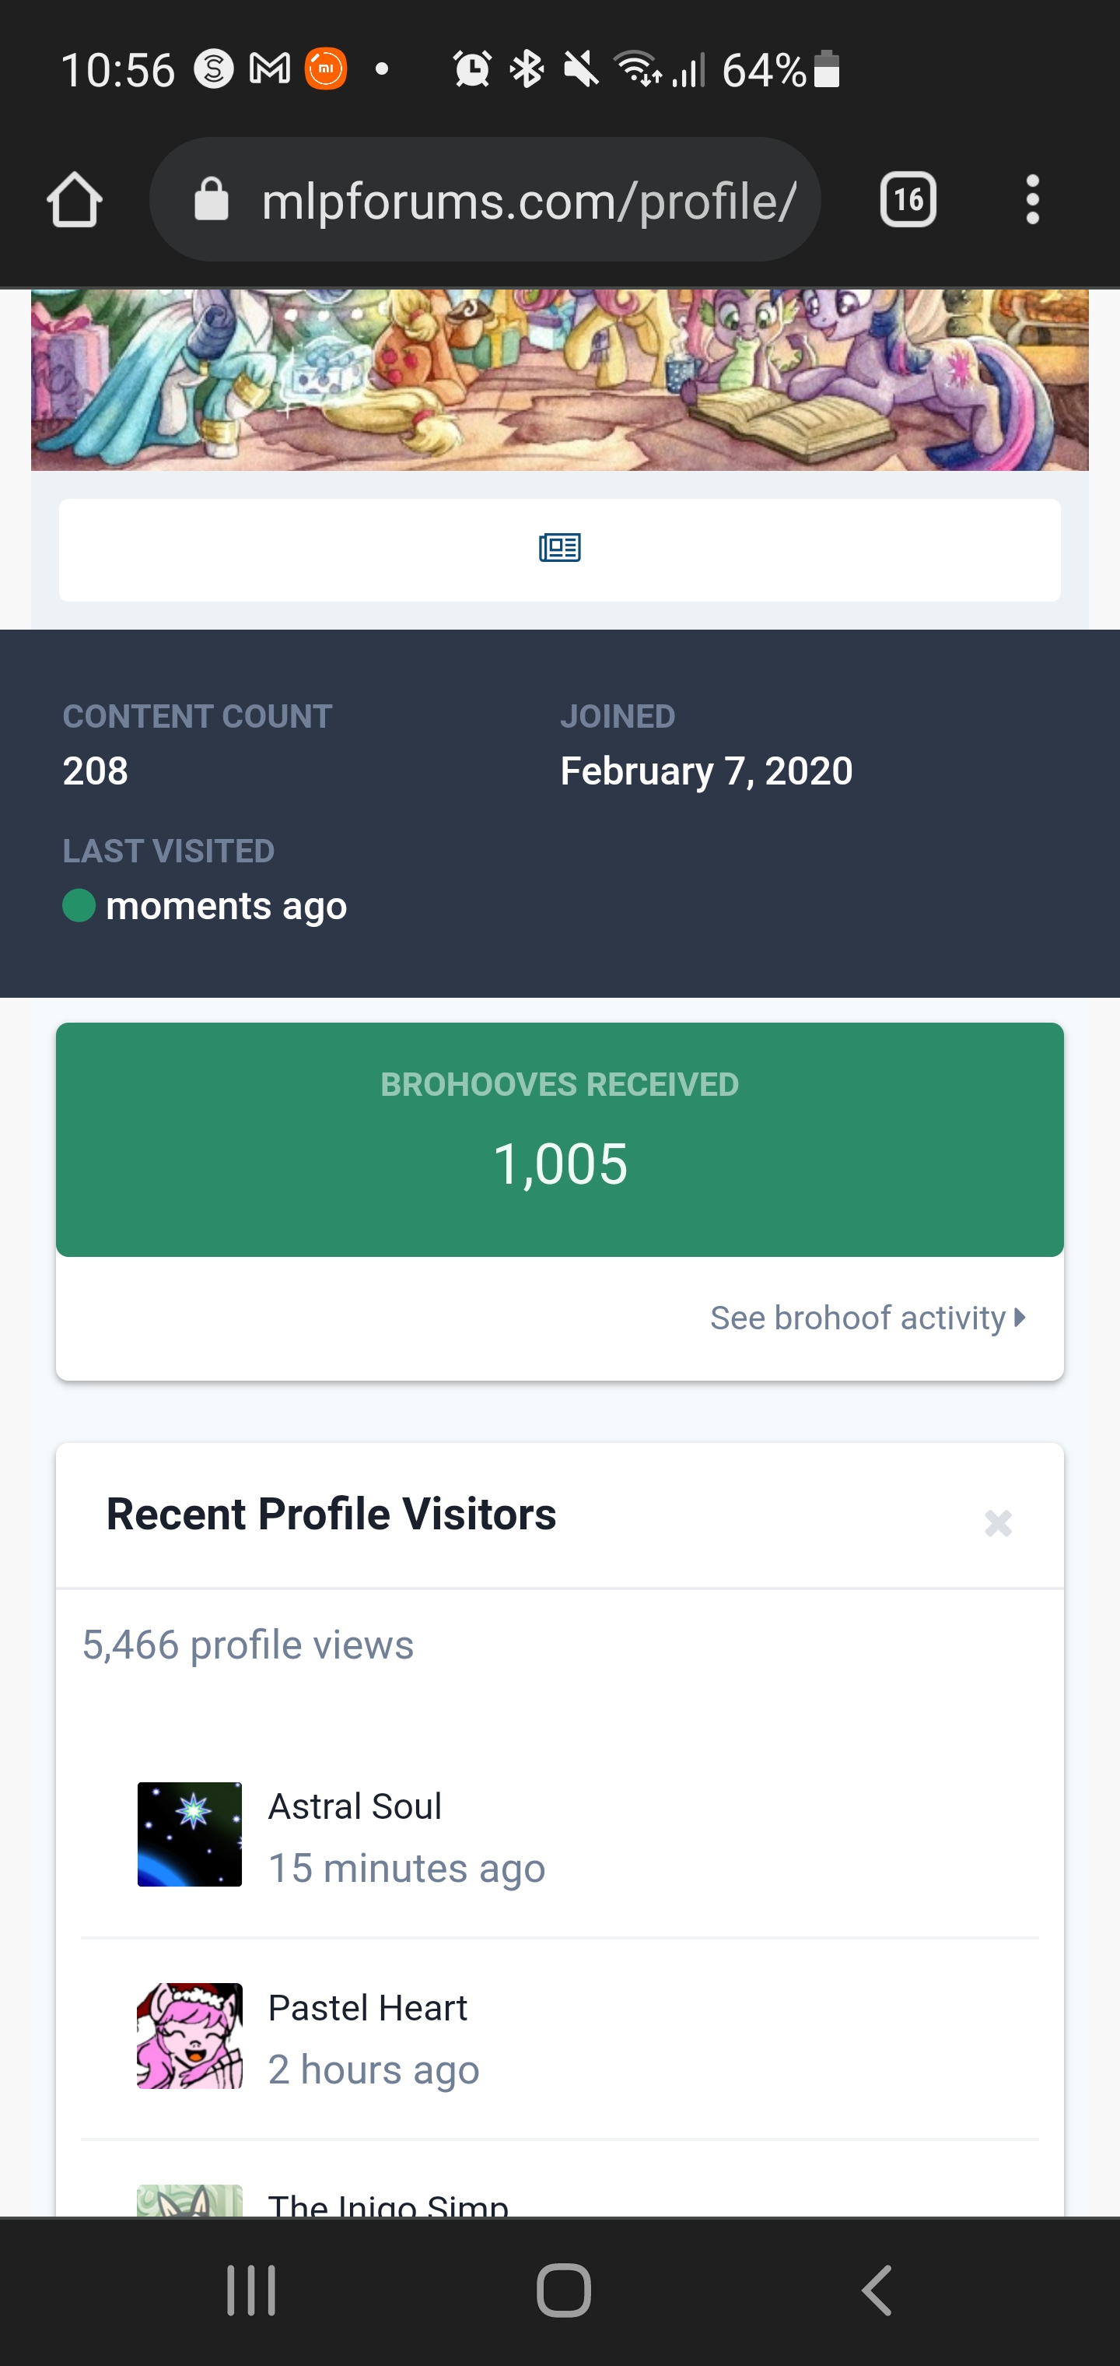Visit Pastel Heart's profile link
This screenshot has width=1120, height=2366.
[x=367, y=2008]
